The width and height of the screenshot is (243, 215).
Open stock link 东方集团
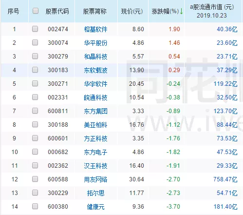[x=95, y=111]
